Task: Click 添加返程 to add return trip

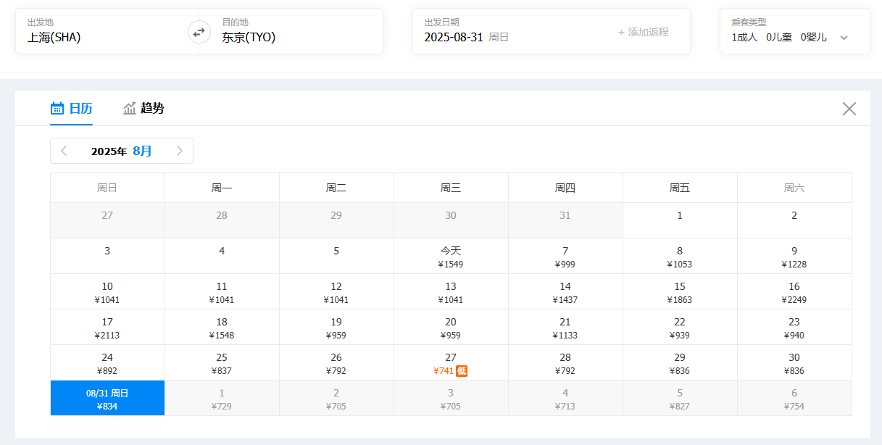Action: [643, 32]
